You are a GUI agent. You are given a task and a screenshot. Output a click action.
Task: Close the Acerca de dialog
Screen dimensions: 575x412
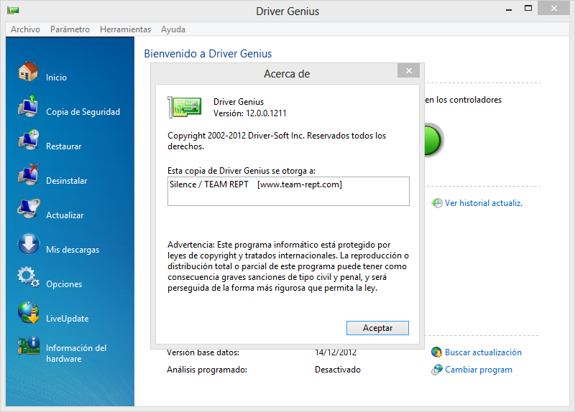(x=408, y=70)
